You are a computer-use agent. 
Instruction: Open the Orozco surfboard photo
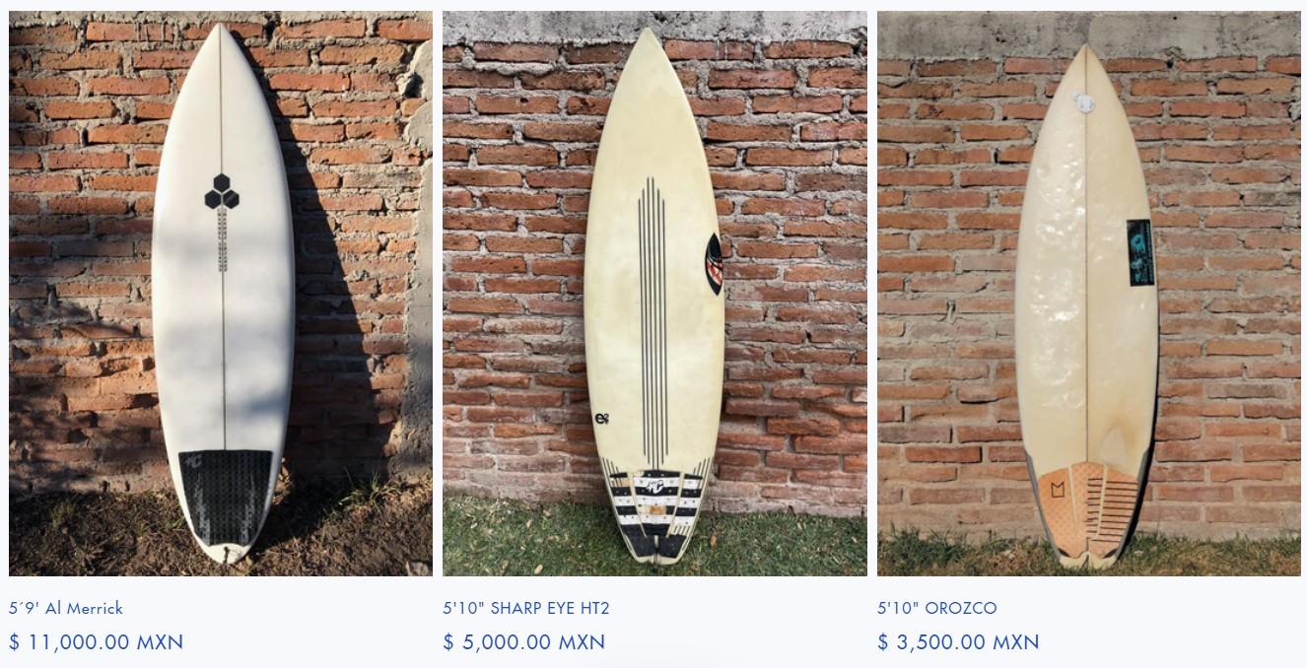click(x=1089, y=294)
